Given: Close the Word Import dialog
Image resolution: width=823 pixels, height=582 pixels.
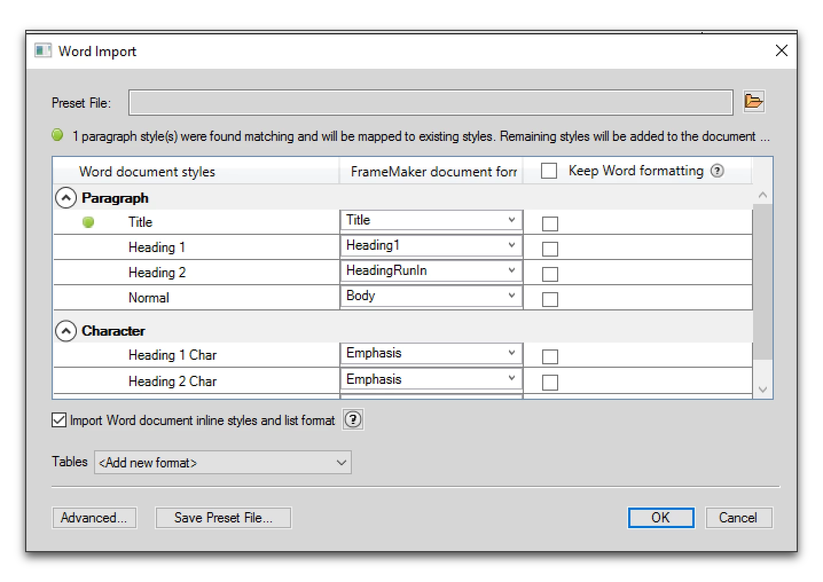Looking at the screenshot, I should (x=781, y=50).
